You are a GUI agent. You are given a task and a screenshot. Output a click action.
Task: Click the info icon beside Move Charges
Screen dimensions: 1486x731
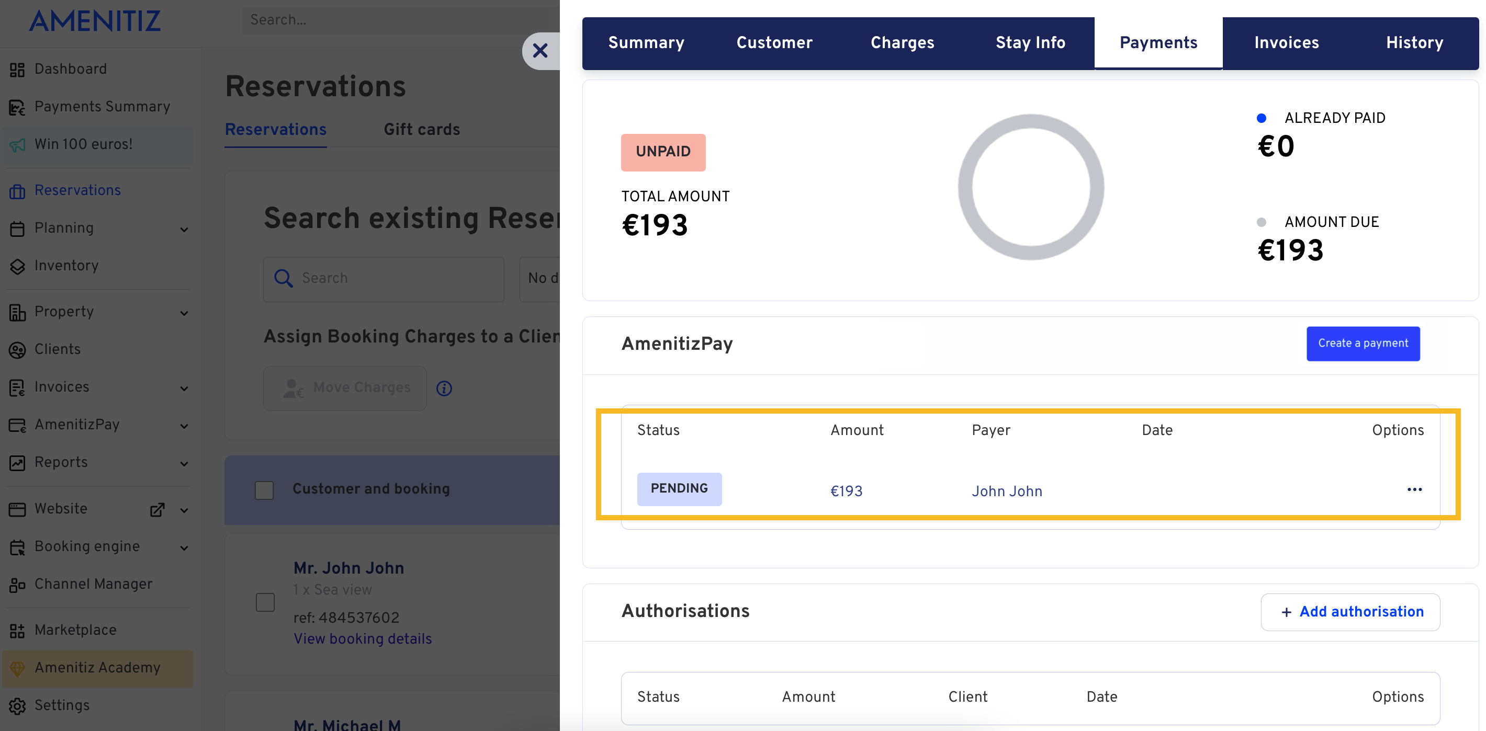click(x=444, y=389)
